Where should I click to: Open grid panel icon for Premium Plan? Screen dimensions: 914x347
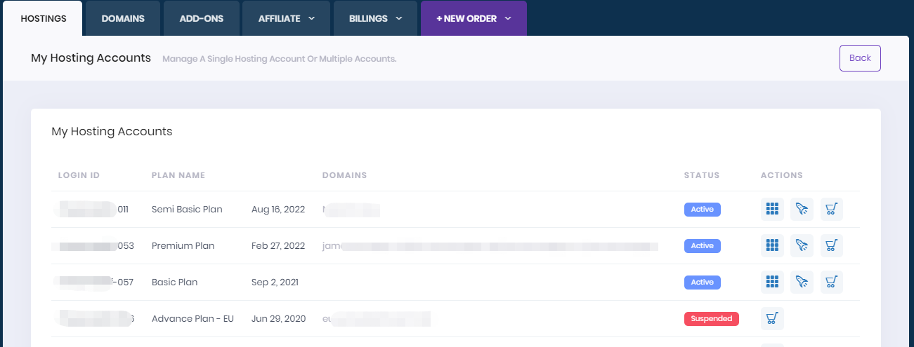coord(772,245)
